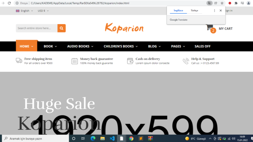Expand the CHILDREN'S BOOKS menu
The height and width of the screenshot is (142, 253).
[121, 46]
